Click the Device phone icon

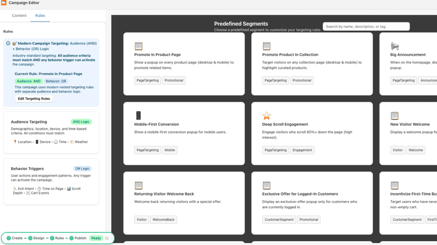point(37,141)
